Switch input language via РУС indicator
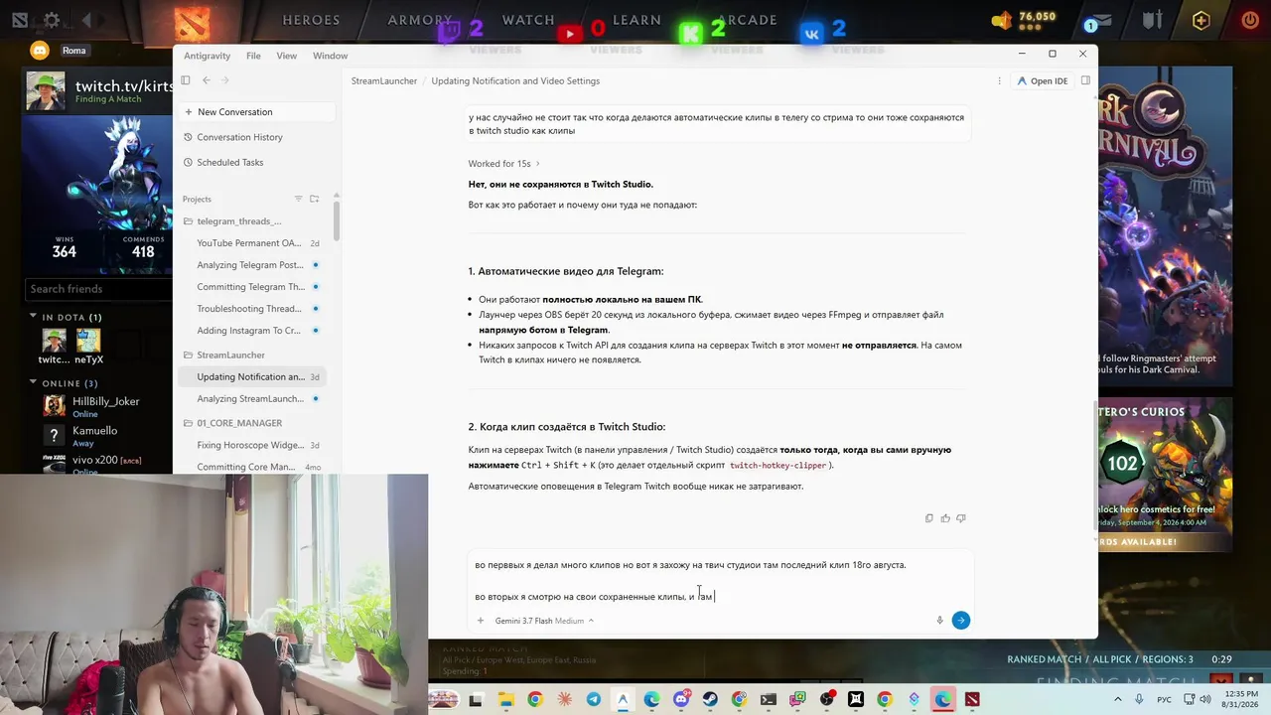This screenshot has width=1271, height=715. (x=1165, y=699)
